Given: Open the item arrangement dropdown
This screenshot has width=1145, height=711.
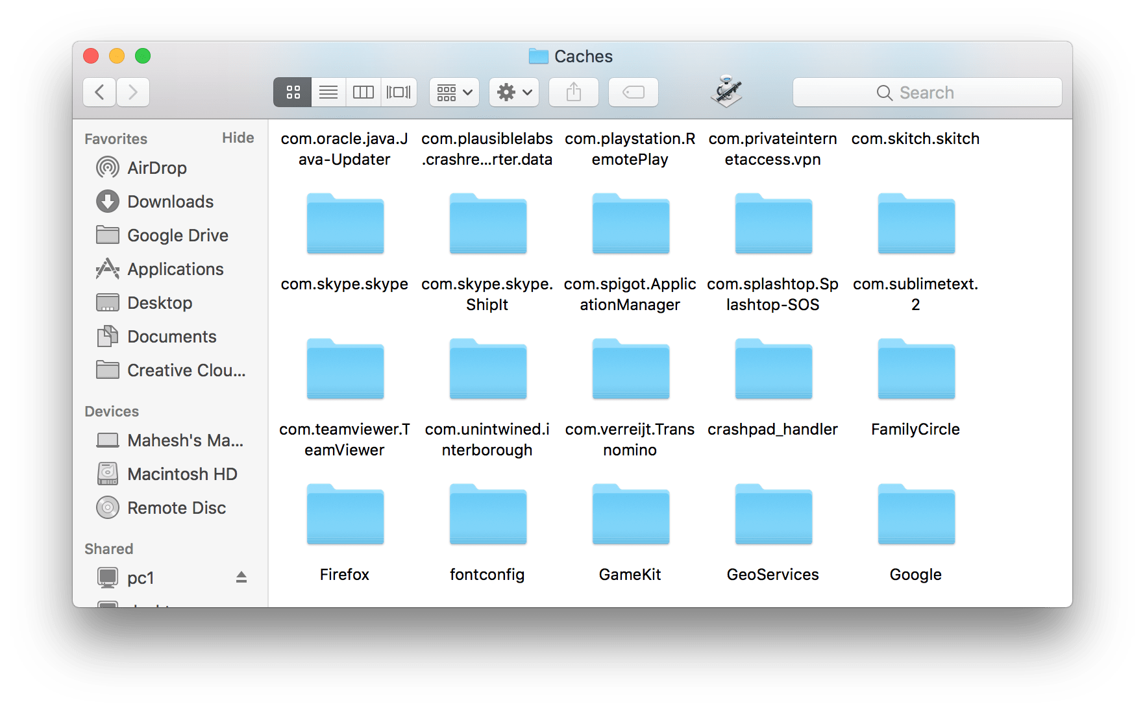Looking at the screenshot, I should tap(454, 92).
